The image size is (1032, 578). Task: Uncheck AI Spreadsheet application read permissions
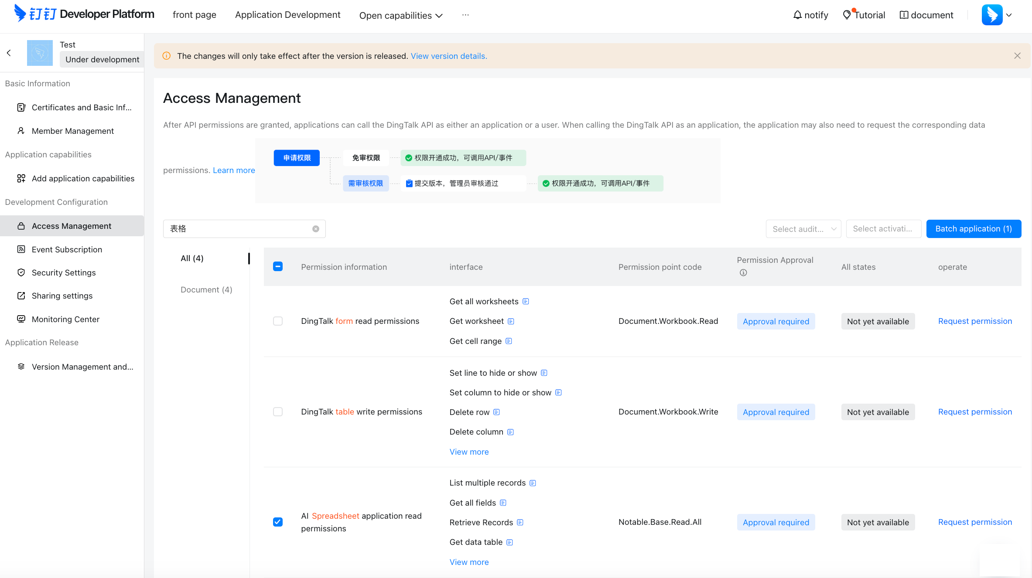point(278,522)
